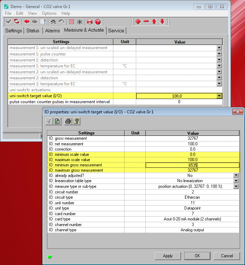This screenshot has height=265, width=245.
Task: Select the Measure & Actuate tab
Action: tap(84, 30)
